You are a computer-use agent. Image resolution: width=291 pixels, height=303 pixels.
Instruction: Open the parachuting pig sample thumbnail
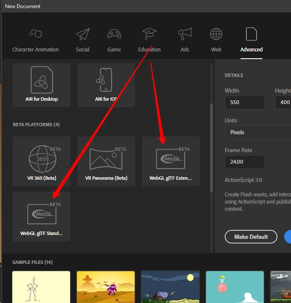[235, 287]
